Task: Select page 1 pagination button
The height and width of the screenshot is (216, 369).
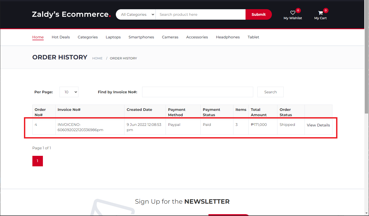Action: [x=38, y=161]
